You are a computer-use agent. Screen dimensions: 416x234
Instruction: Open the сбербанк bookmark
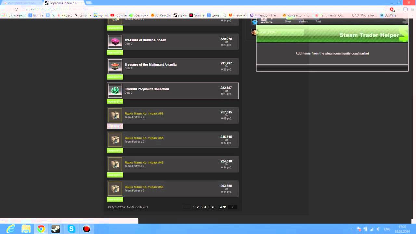[139, 15]
